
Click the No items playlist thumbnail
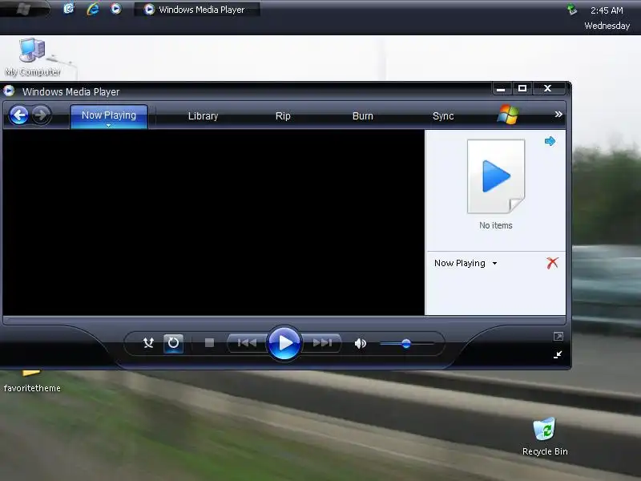coord(496,176)
